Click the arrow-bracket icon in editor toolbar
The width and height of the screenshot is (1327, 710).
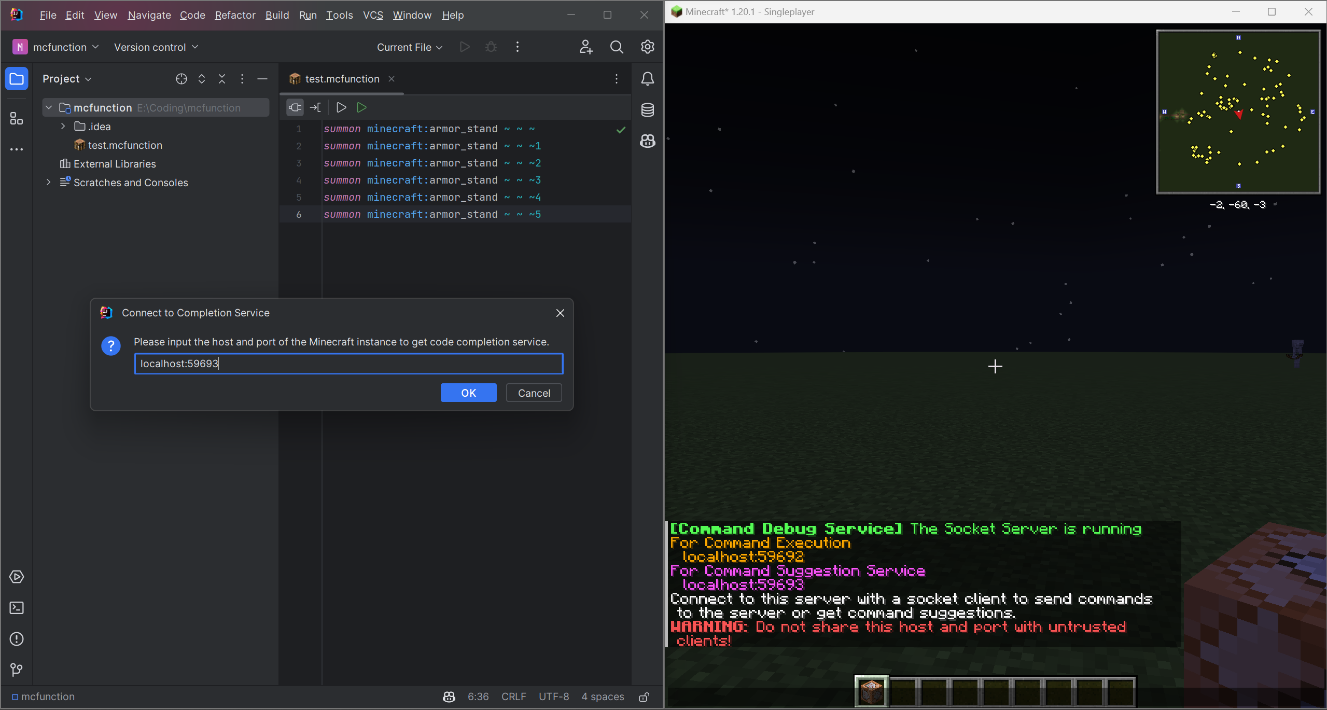coord(315,107)
